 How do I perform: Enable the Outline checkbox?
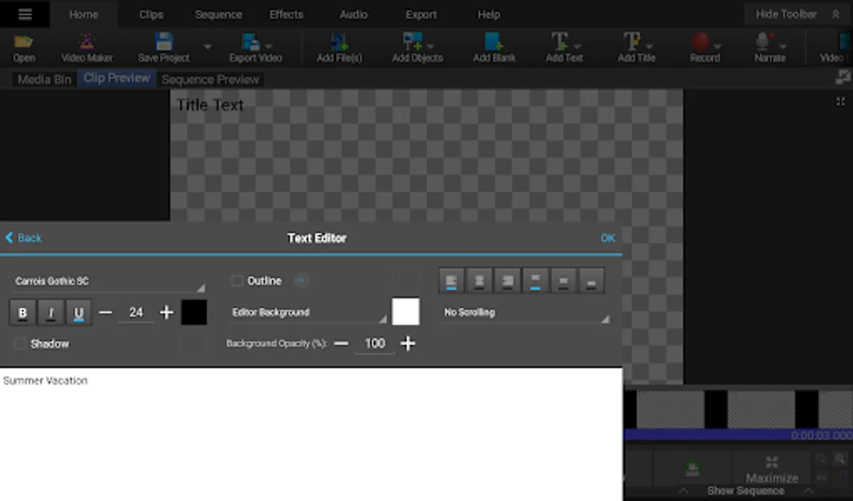click(x=237, y=281)
